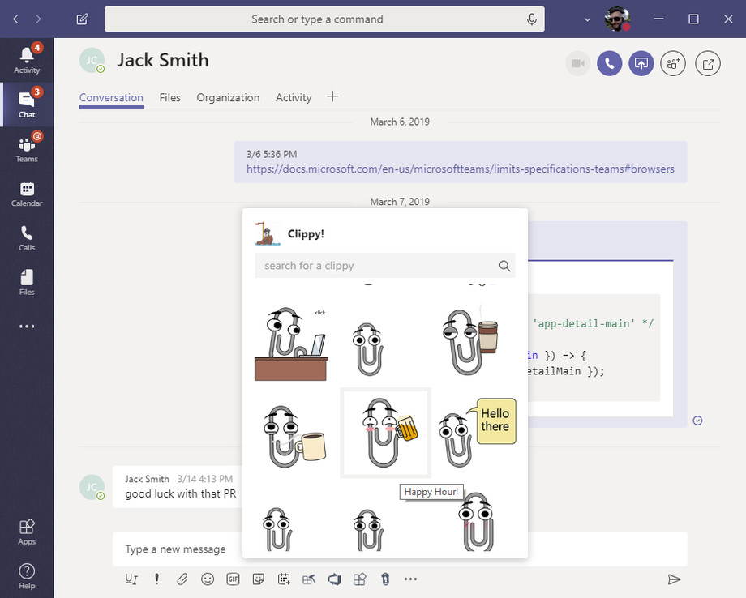Mark the message as important
Image resolution: width=746 pixels, height=598 pixels.
click(x=156, y=579)
